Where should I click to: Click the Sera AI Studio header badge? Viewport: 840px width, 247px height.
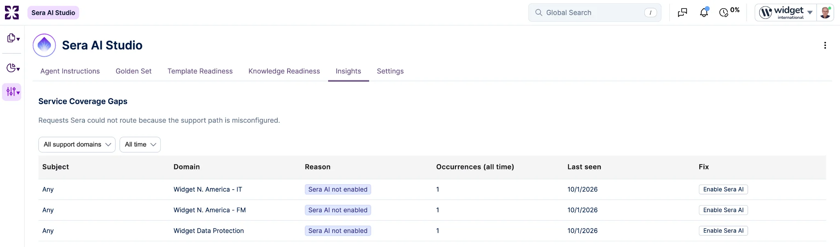[53, 13]
